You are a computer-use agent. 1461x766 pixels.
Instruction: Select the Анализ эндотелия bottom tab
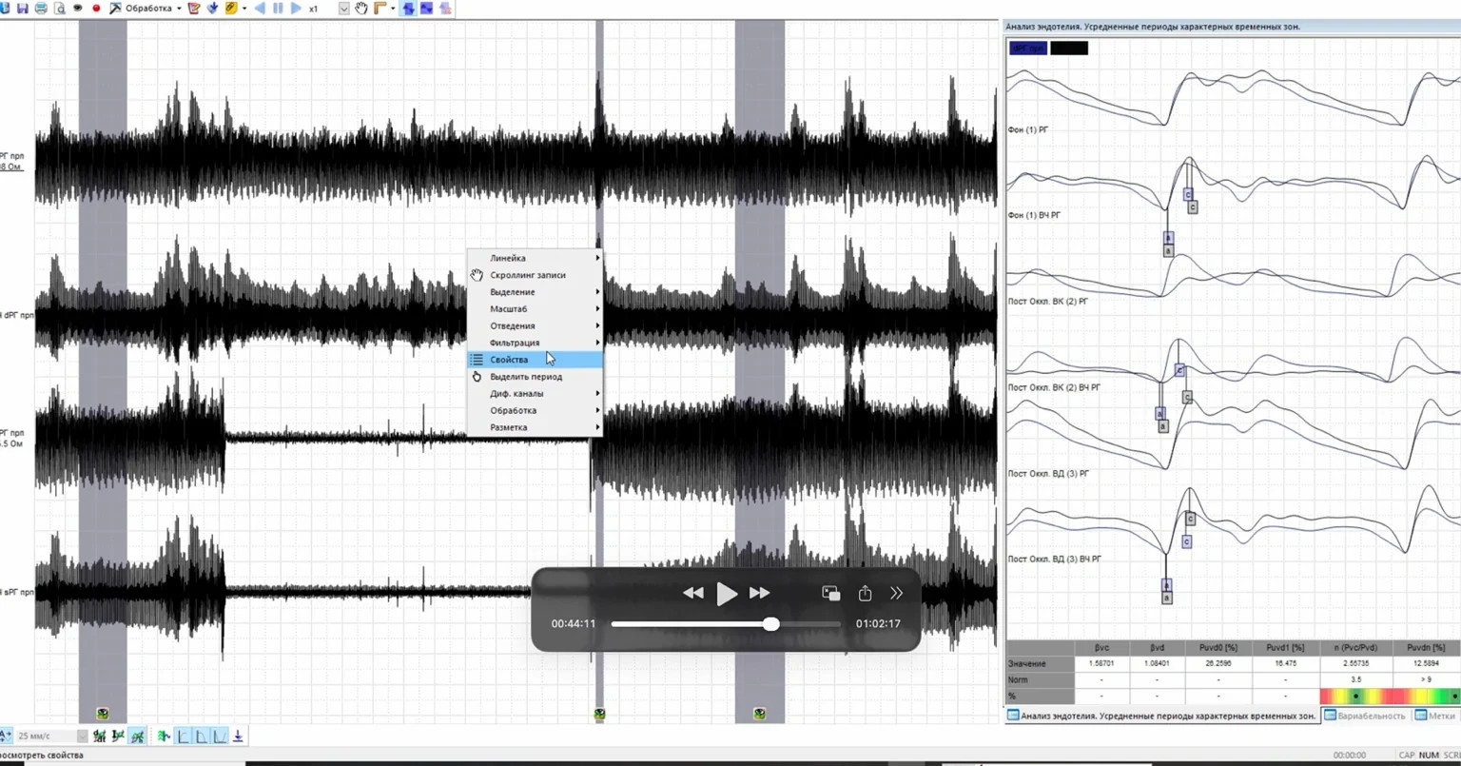pos(1162,716)
